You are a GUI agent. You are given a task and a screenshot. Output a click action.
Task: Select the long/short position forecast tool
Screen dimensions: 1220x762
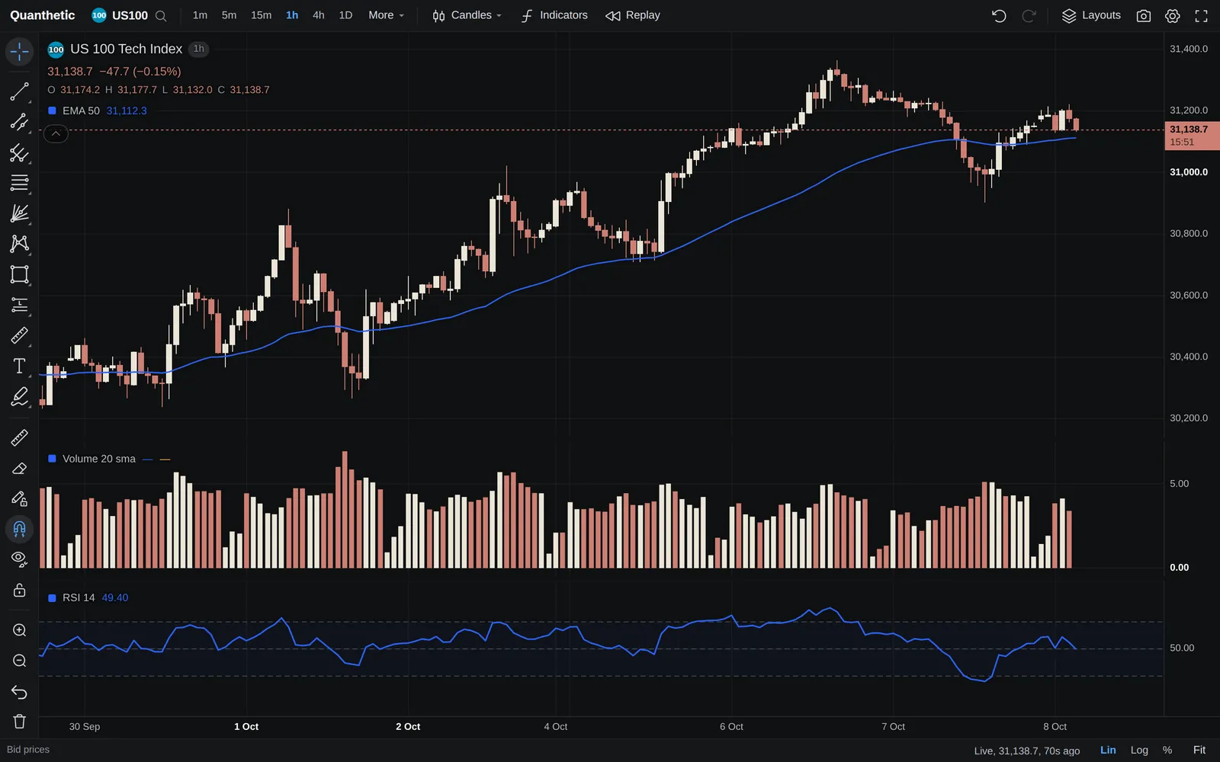(x=19, y=305)
